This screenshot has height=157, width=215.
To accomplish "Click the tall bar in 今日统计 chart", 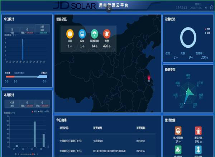I will pos(23,49).
